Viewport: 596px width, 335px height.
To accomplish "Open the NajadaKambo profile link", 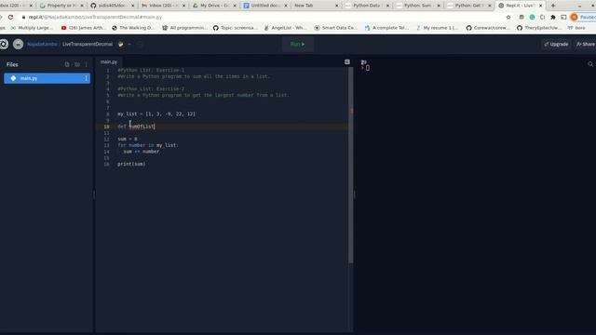I will tap(42, 44).
